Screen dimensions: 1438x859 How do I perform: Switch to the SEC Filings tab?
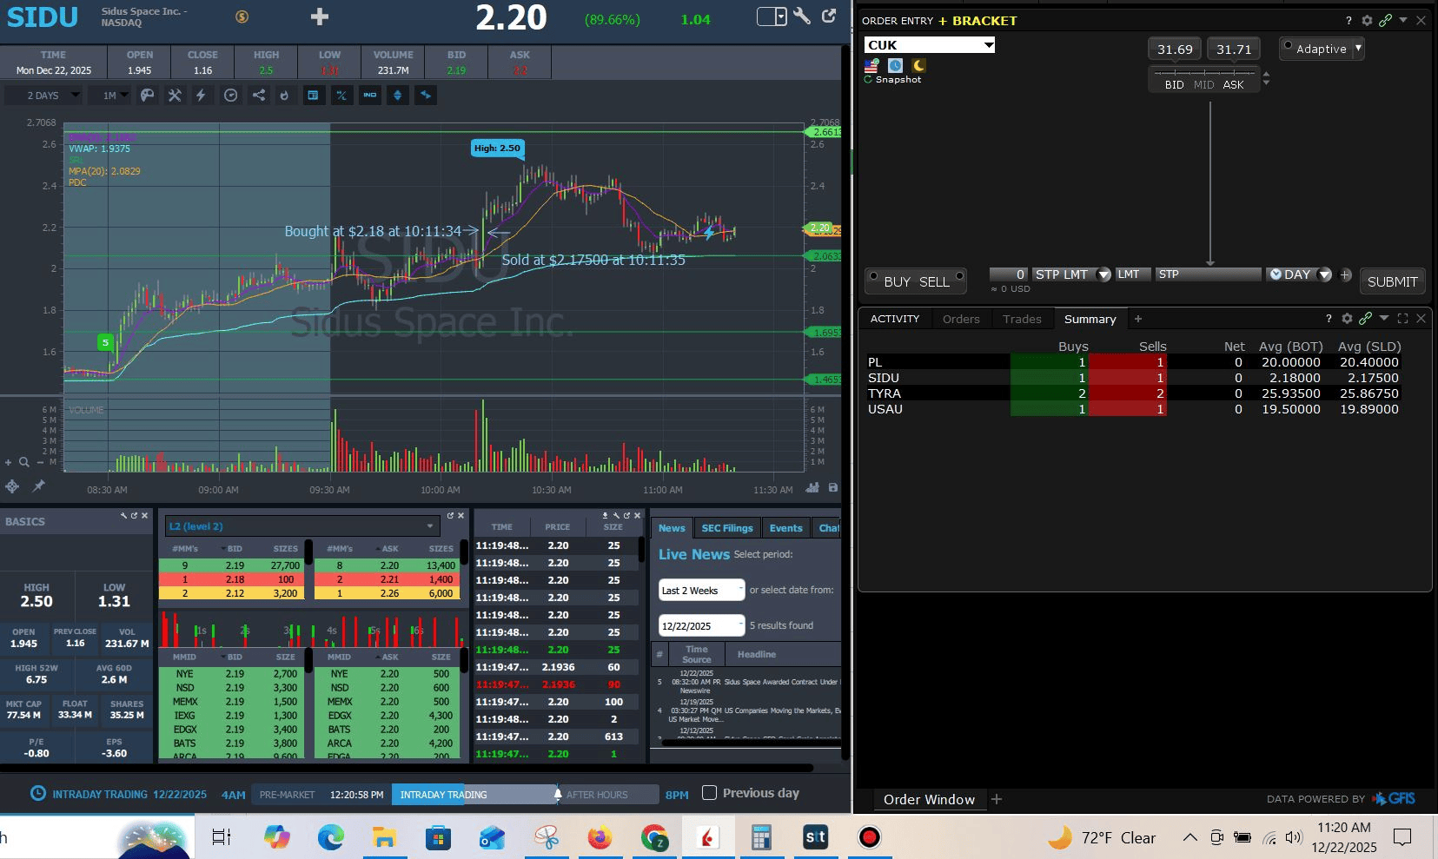pos(726,528)
